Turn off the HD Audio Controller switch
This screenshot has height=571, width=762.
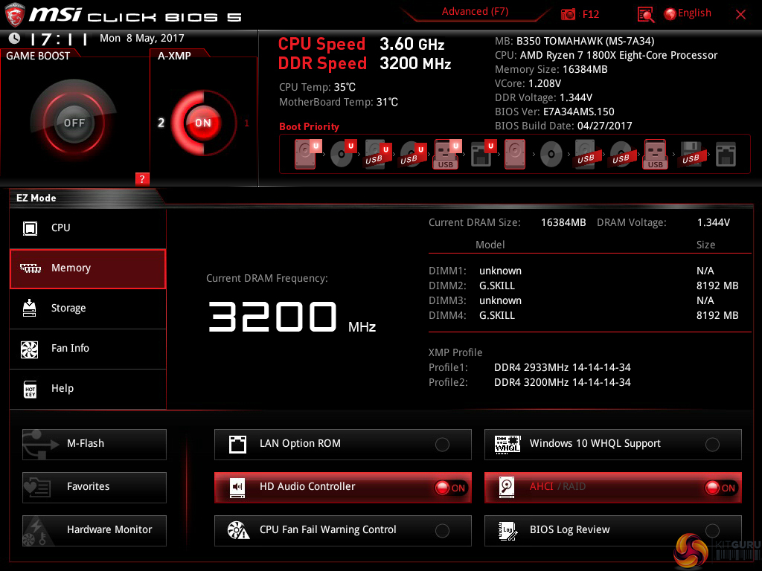pos(450,488)
